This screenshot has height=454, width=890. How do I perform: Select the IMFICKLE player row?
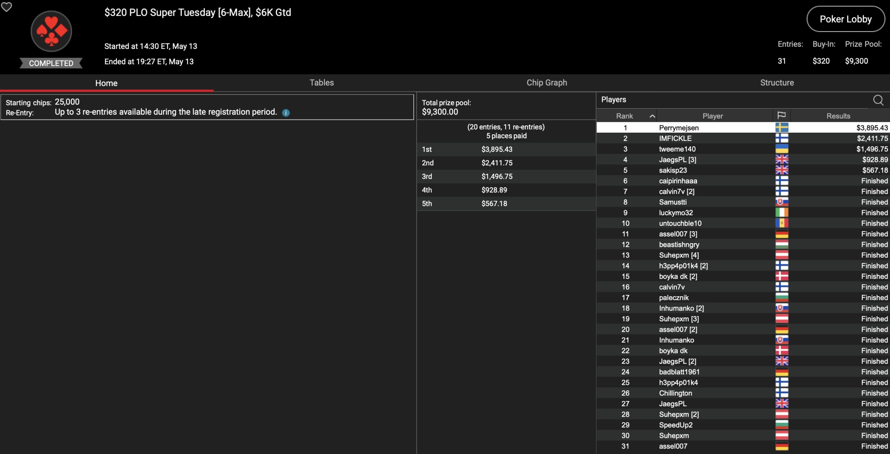point(675,139)
